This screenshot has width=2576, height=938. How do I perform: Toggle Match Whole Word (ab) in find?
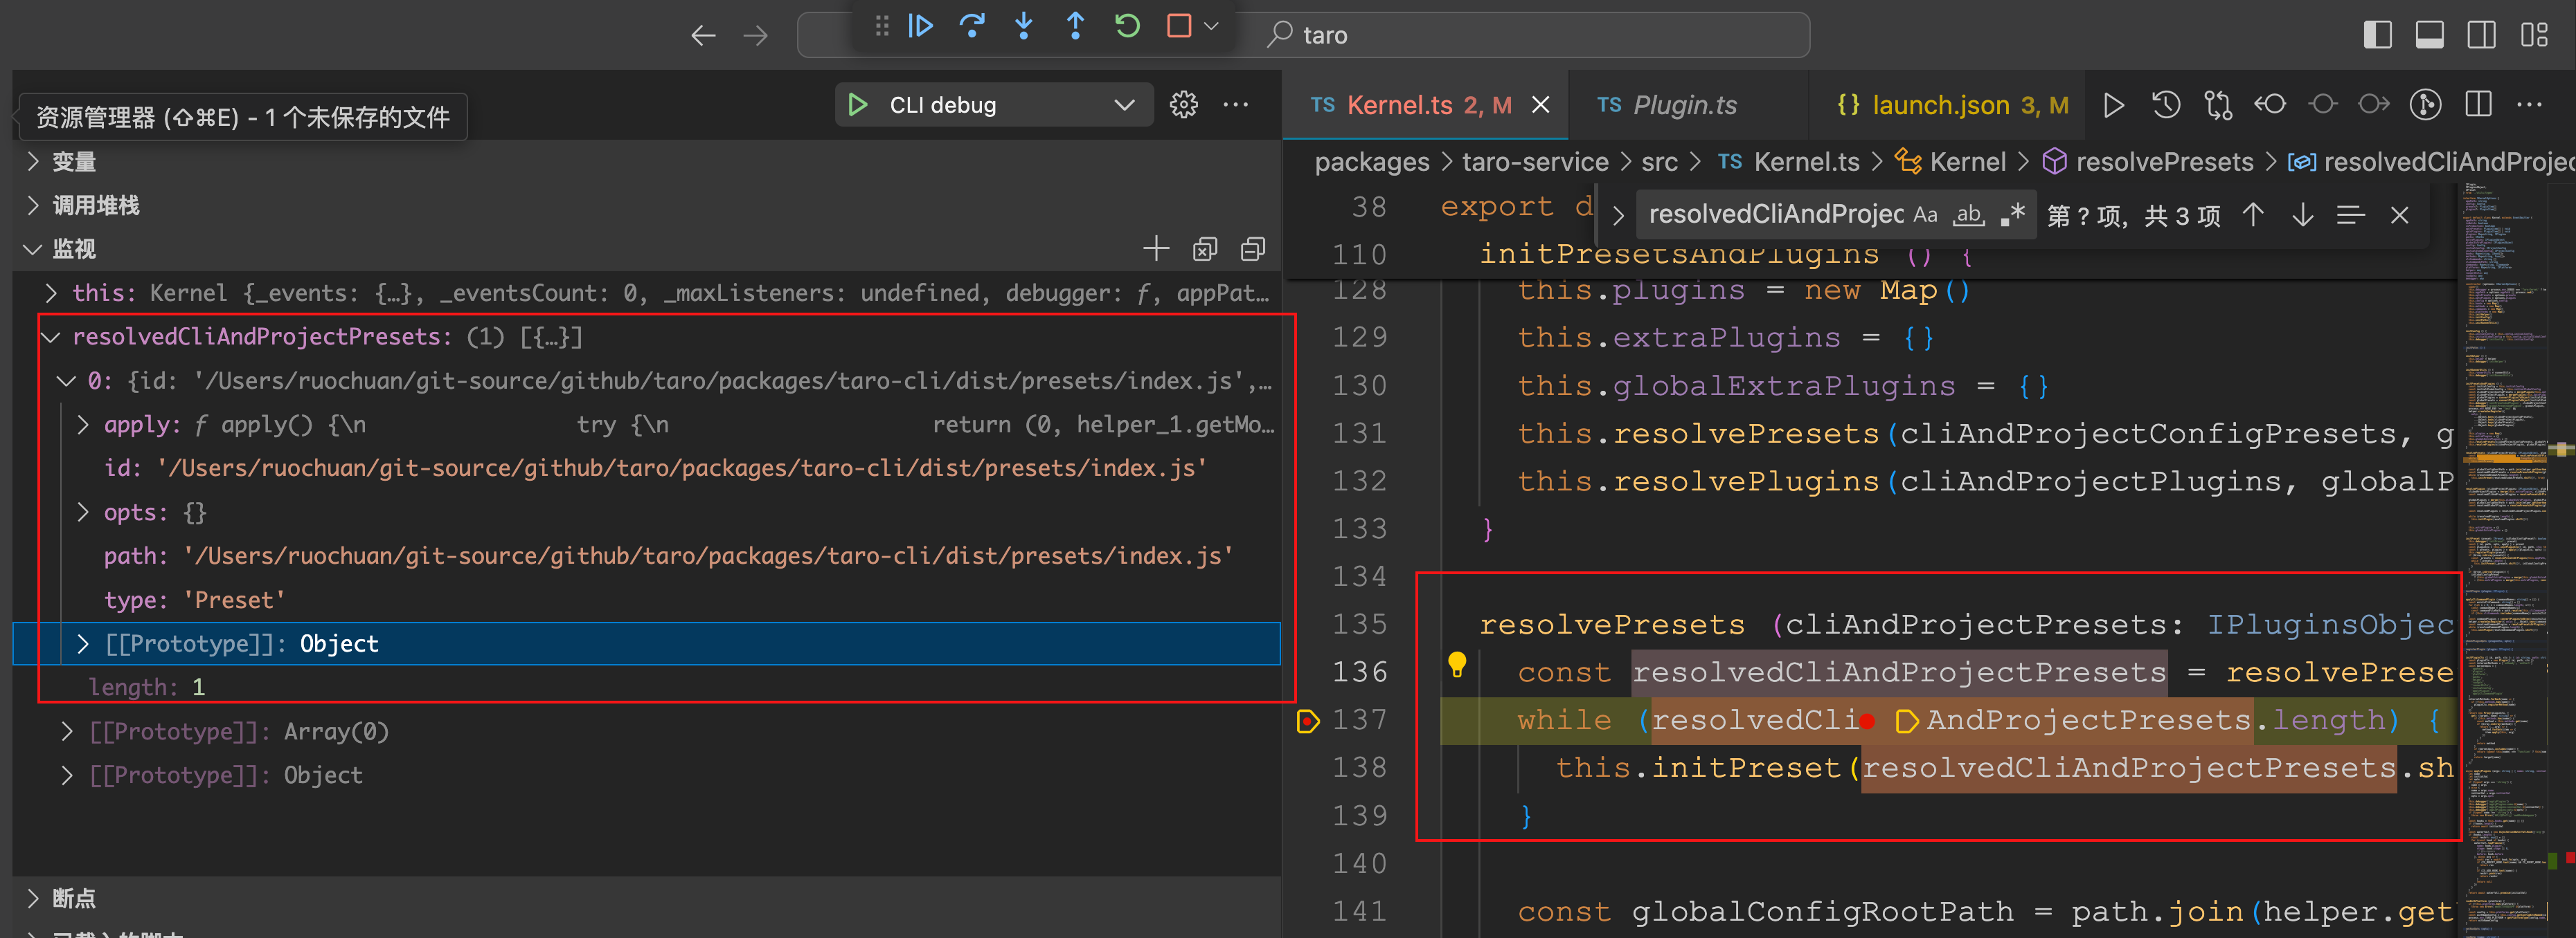(1969, 214)
